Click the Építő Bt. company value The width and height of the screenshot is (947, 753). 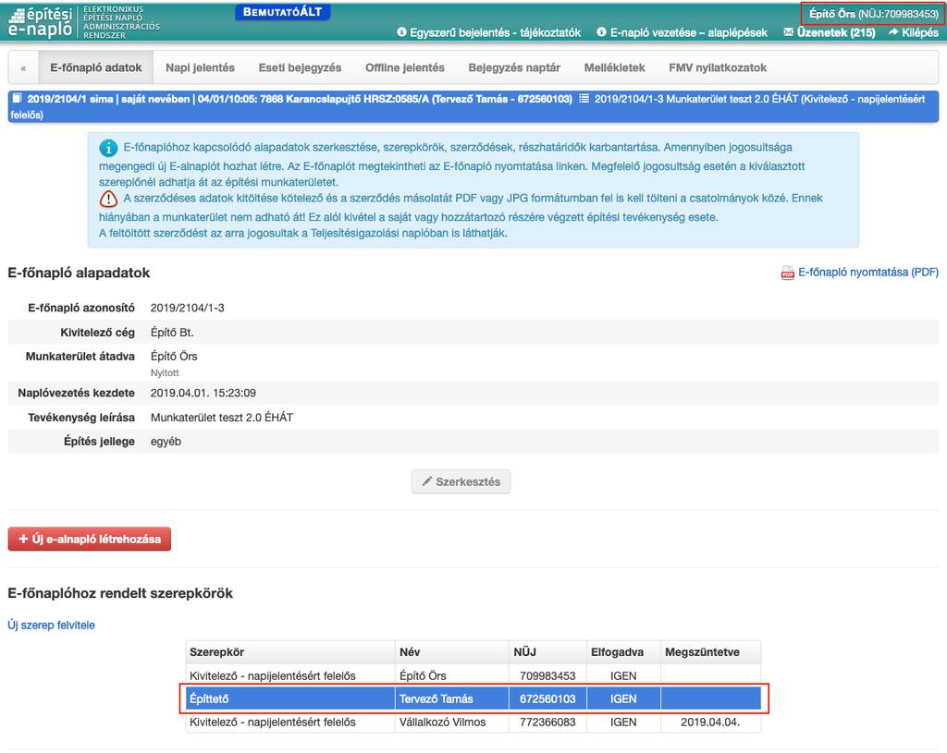[172, 333]
